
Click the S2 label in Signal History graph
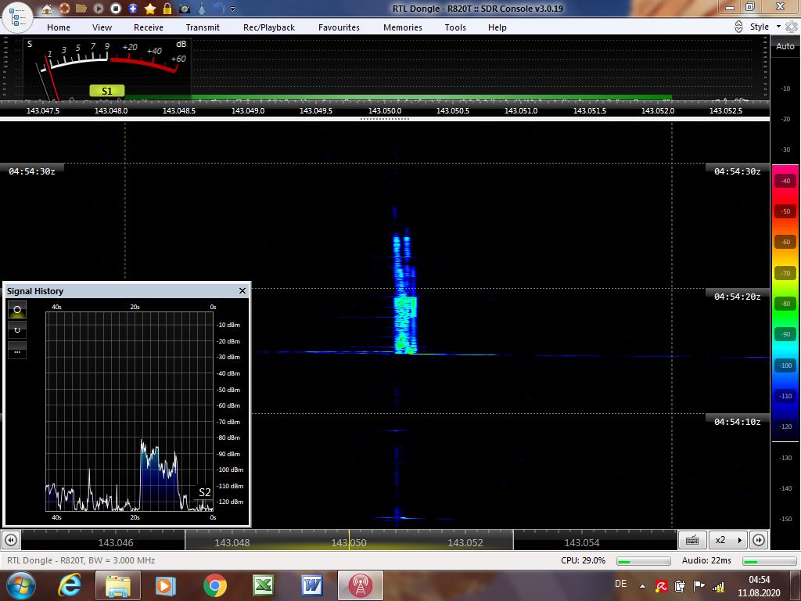coord(204,492)
